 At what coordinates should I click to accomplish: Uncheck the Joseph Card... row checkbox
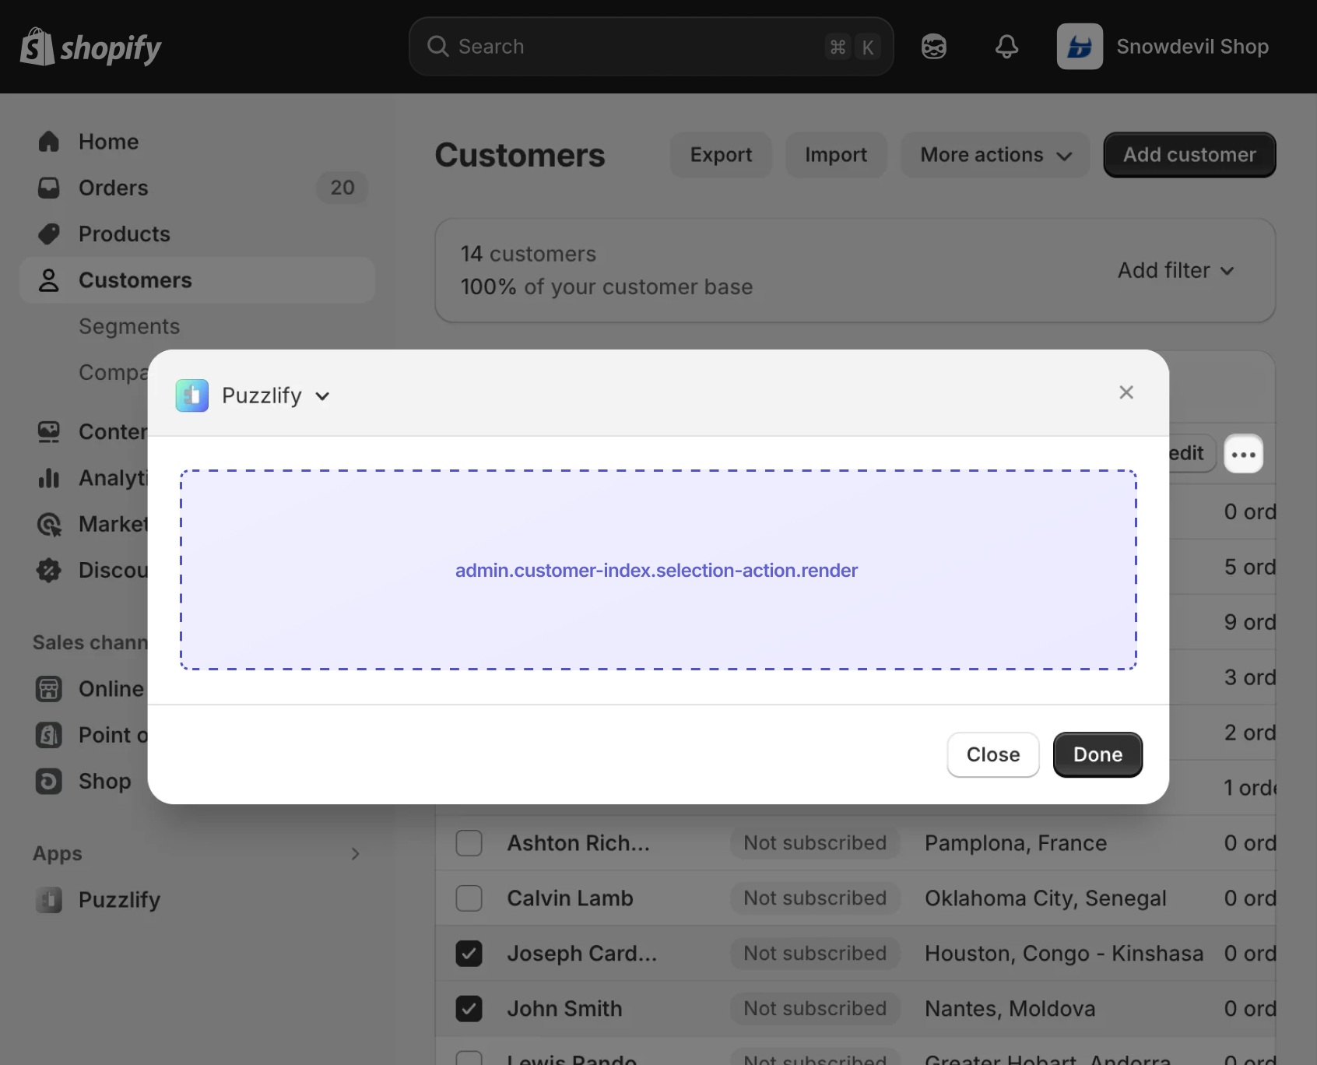click(x=469, y=954)
